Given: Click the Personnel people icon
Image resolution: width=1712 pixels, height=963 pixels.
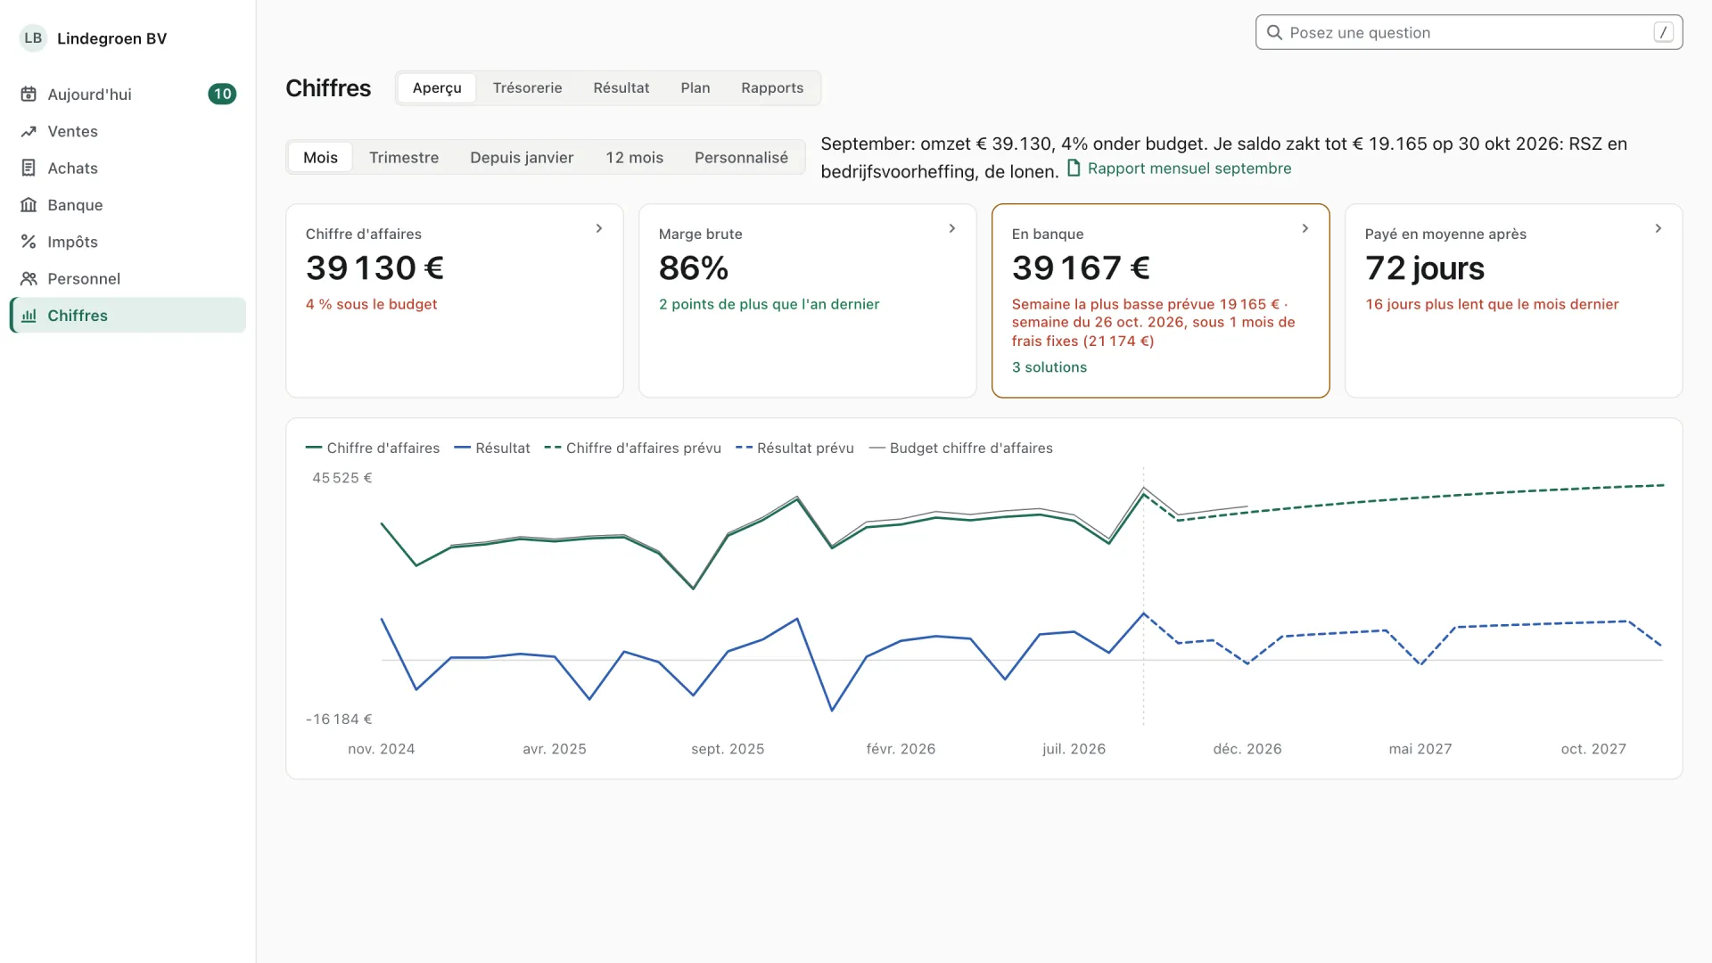Looking at the screenshot, I should (x=29, y=278).
